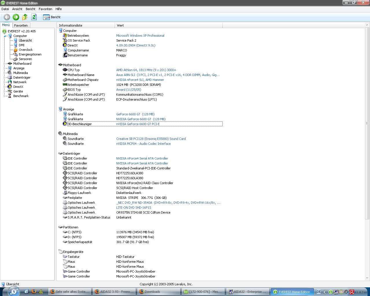Switch to AIDA32 - Enterprise taskbar window
The width and height of the screenshot is (370, 296).
(x=247, y=292)
